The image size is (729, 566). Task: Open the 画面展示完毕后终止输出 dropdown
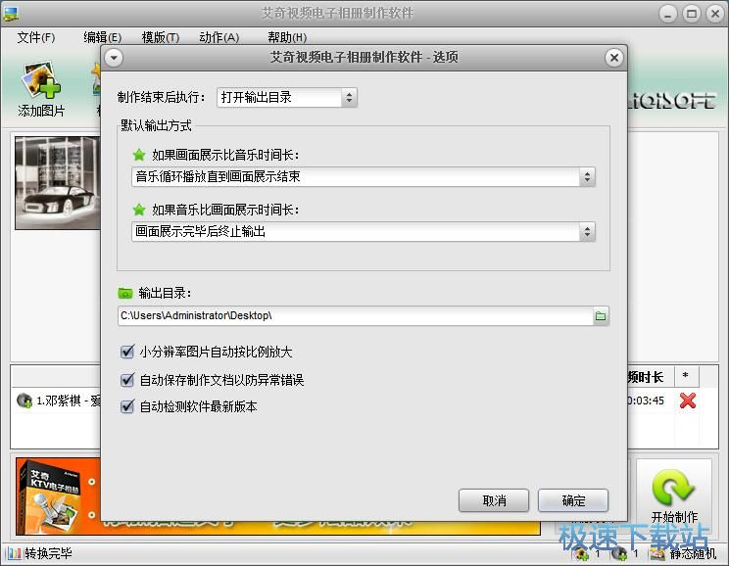364,231
